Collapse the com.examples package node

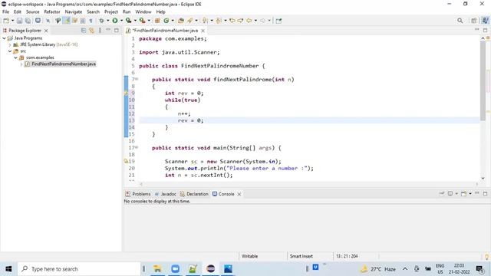click(15, 58)
